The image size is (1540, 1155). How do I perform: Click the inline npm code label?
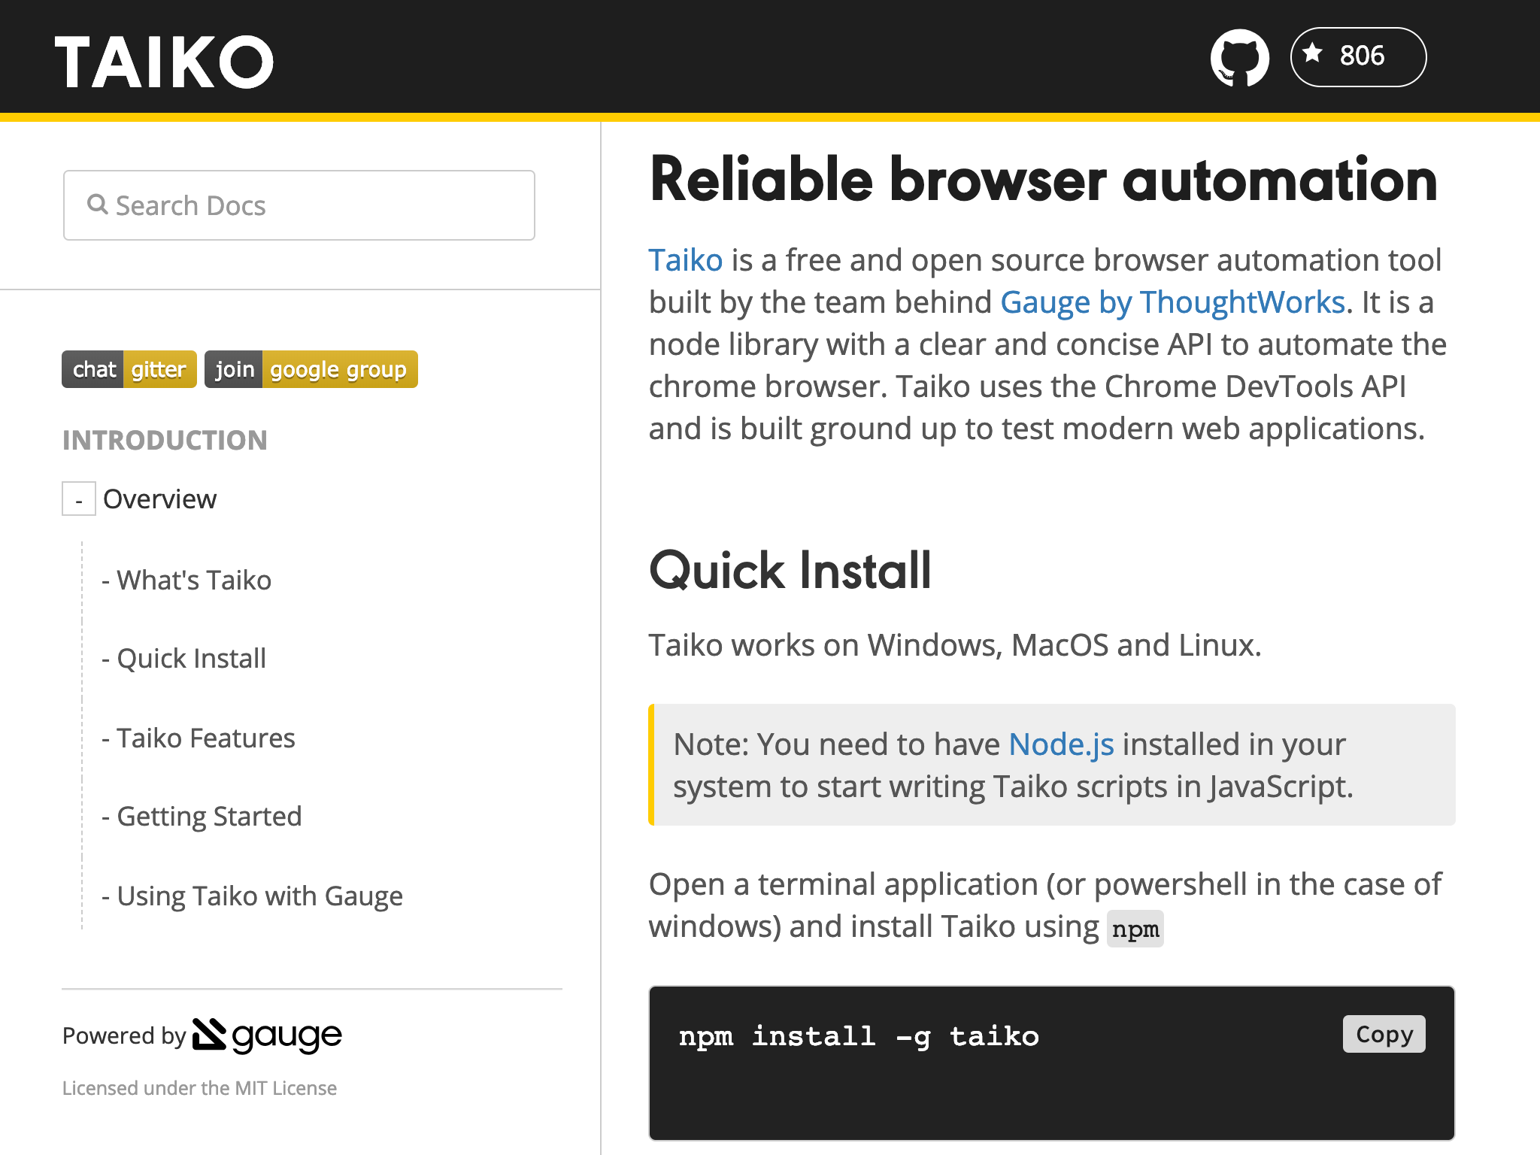click(1135, 929)
